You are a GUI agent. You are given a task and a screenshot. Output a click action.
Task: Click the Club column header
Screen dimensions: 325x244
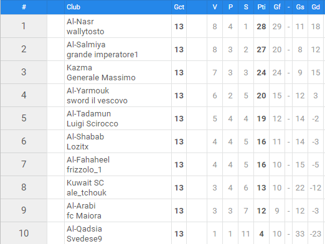pyautogui.click(x=73, y=7)
